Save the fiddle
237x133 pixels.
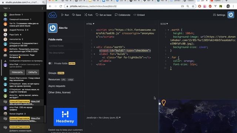pos(77,15)
